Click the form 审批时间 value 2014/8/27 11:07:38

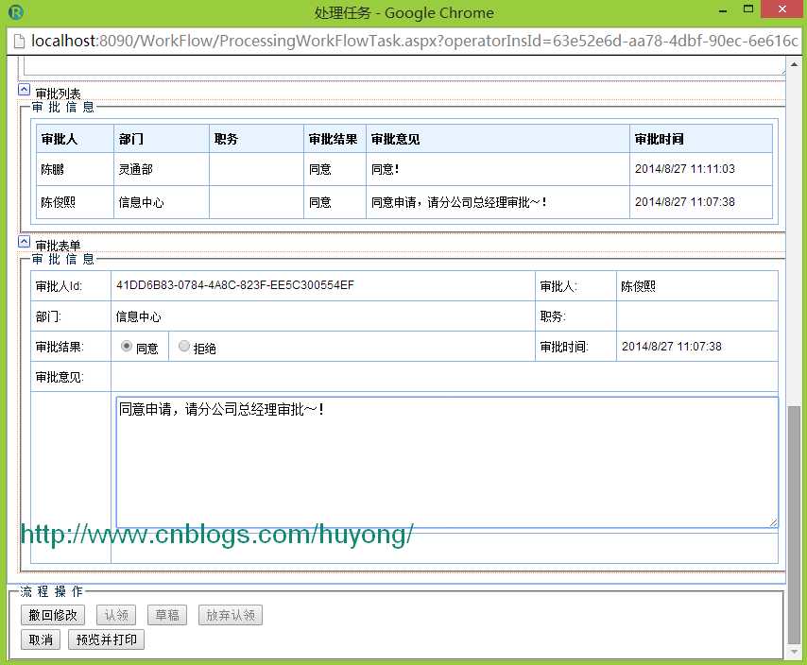coord(672,347)
